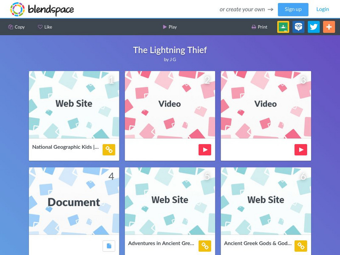Click the Sign up button
The height and width of the screenshot is (255, 340).
tap(293, 9)
